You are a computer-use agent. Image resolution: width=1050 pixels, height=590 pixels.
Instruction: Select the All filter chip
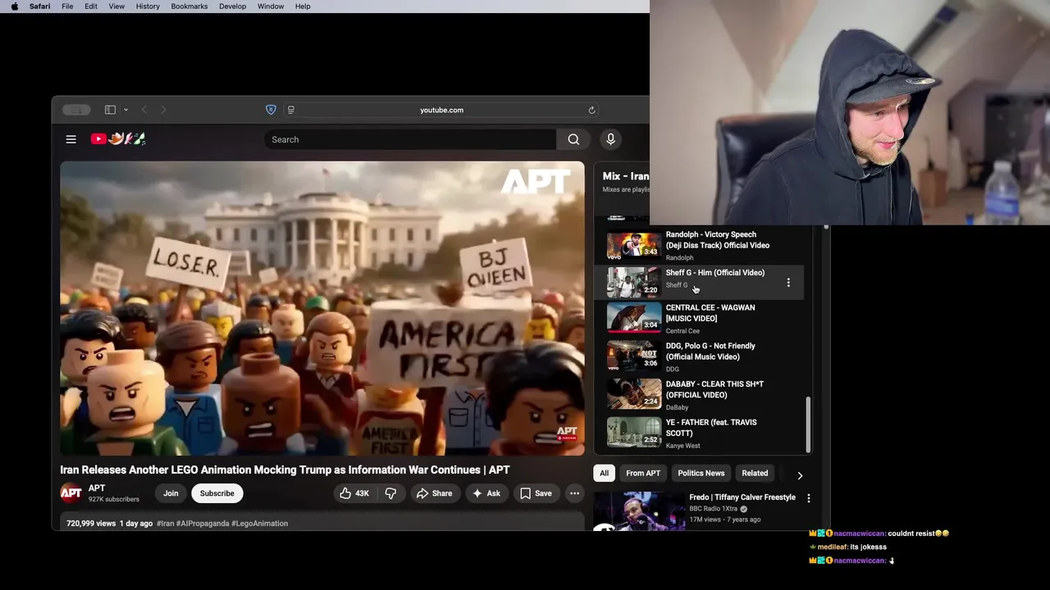604,474
